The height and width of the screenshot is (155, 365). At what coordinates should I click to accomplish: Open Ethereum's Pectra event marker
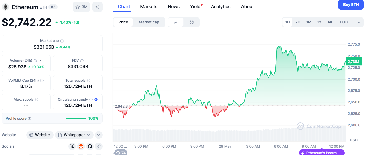(x=322, y=153)
